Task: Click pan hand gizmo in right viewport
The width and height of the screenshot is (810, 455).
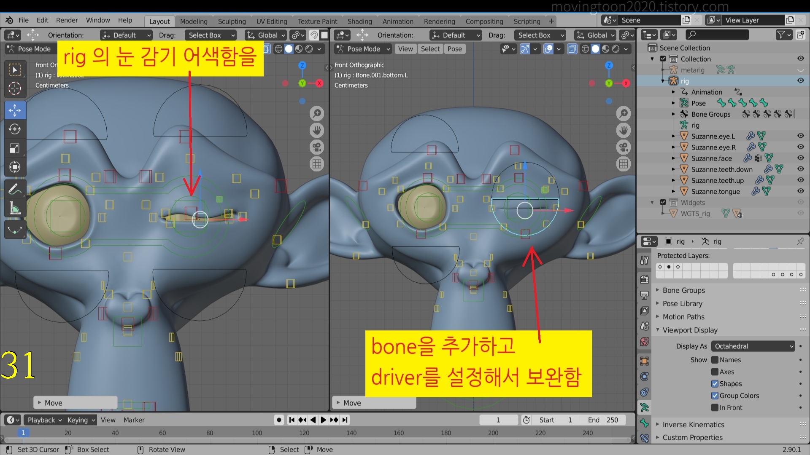Action: pos(623,130)
